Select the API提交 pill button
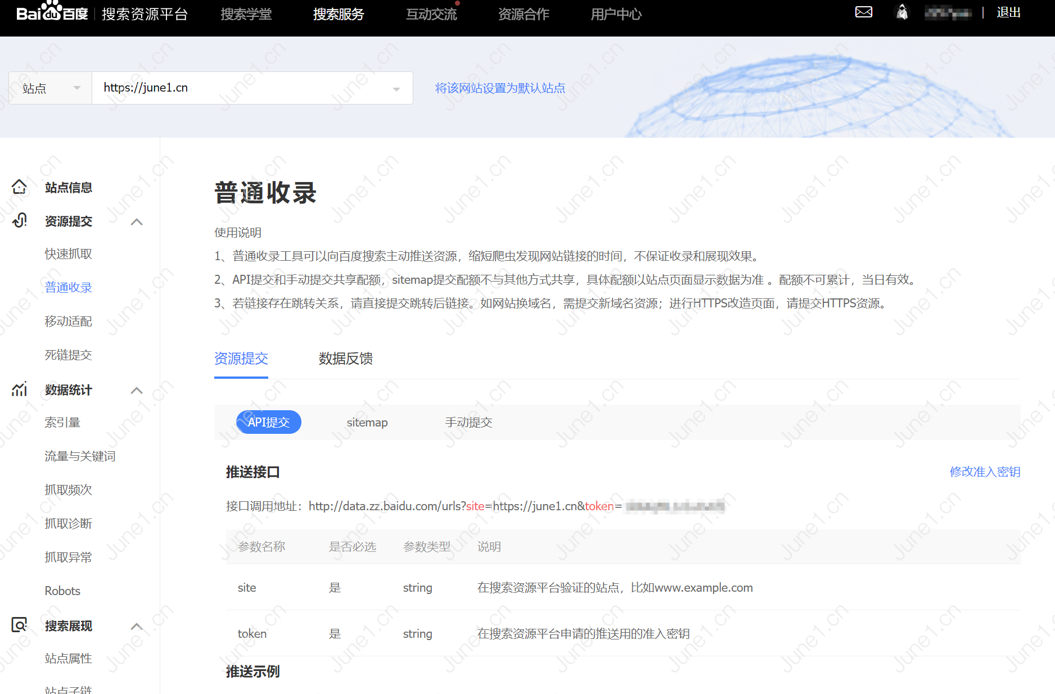Image resolution: width=1055 pixels, height=694 pixels. click(x=269, y=422)
